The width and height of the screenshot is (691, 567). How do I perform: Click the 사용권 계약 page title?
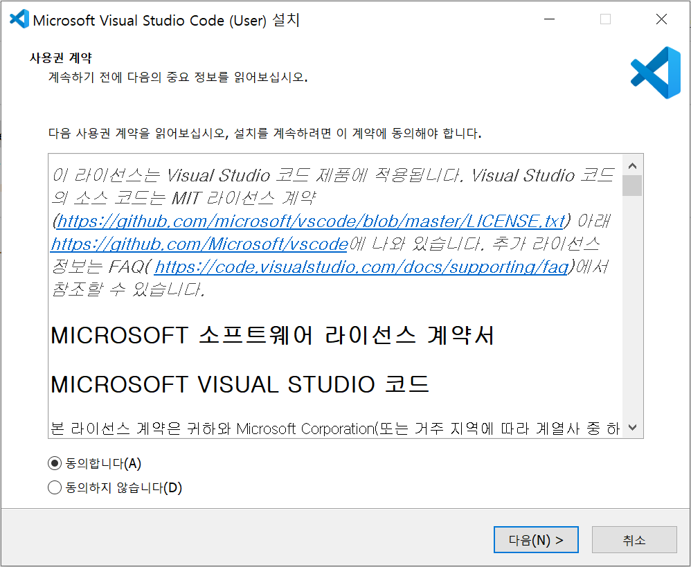tap(61, 57)
